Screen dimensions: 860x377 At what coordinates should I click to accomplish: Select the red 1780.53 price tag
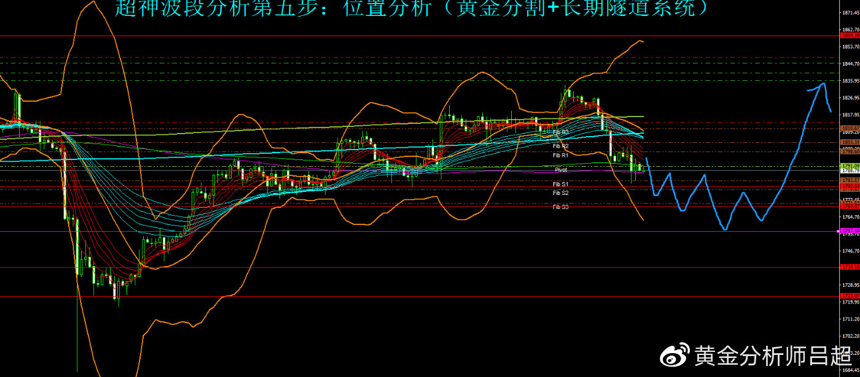pos(850,185)
